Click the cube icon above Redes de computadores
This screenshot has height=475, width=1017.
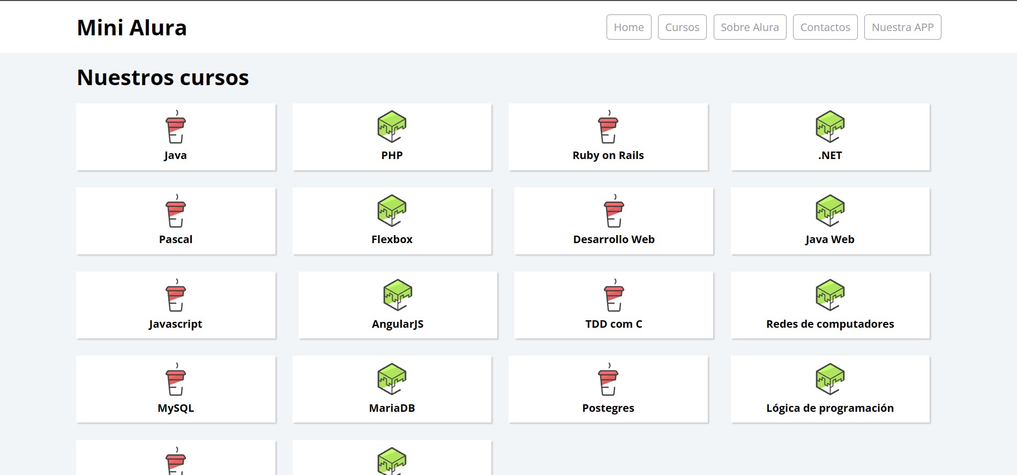(830, 296)
